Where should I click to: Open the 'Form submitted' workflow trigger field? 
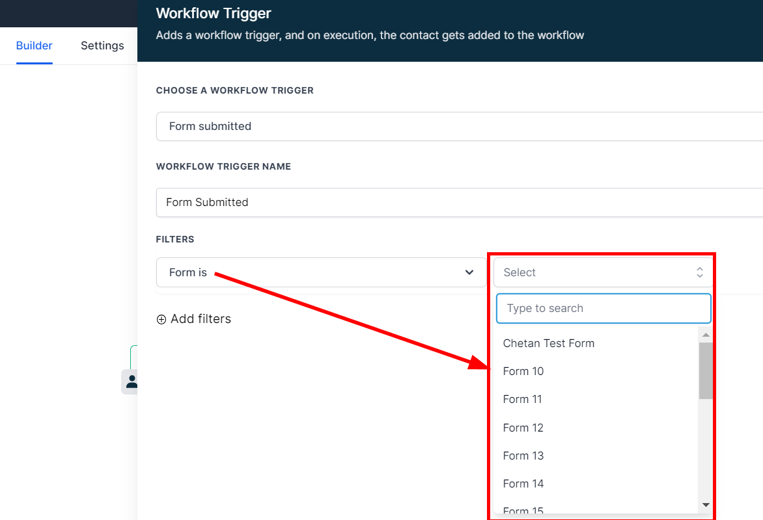click(x=456, y=126)
